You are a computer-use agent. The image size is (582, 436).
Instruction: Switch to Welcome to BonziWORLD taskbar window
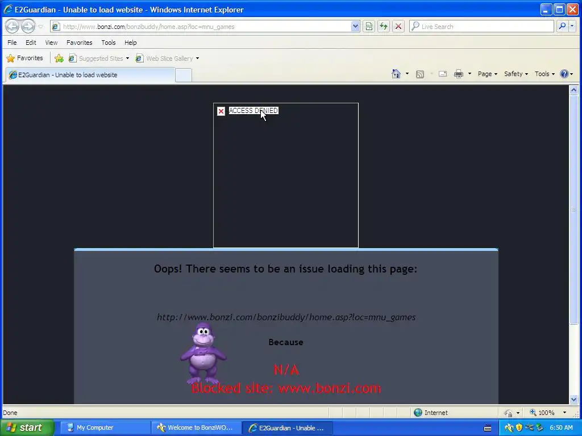(x=196, y=428)
